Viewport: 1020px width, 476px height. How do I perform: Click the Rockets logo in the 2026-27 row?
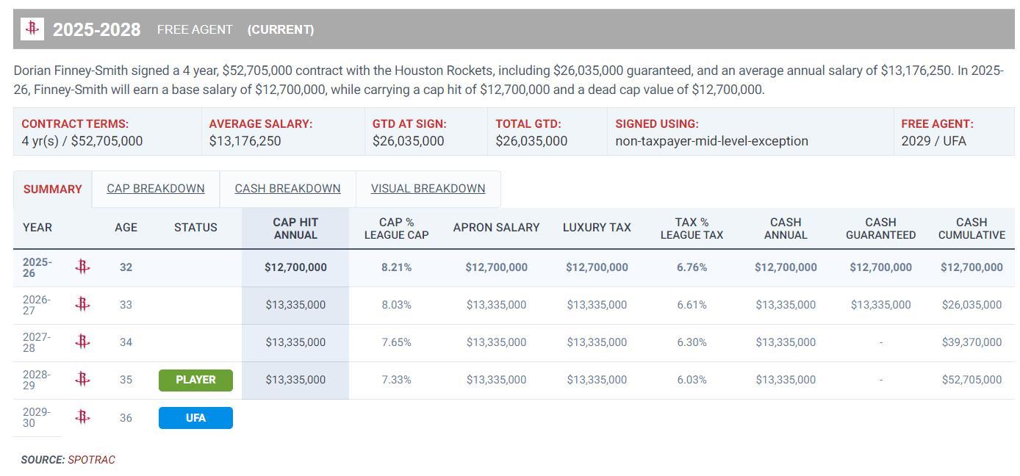click(82, 305)
